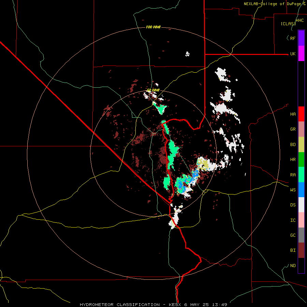307x307 pixels.
Task: Click the HYDROMETEOR CLASSIFICATION title text
Action: [x=120, y=305]
